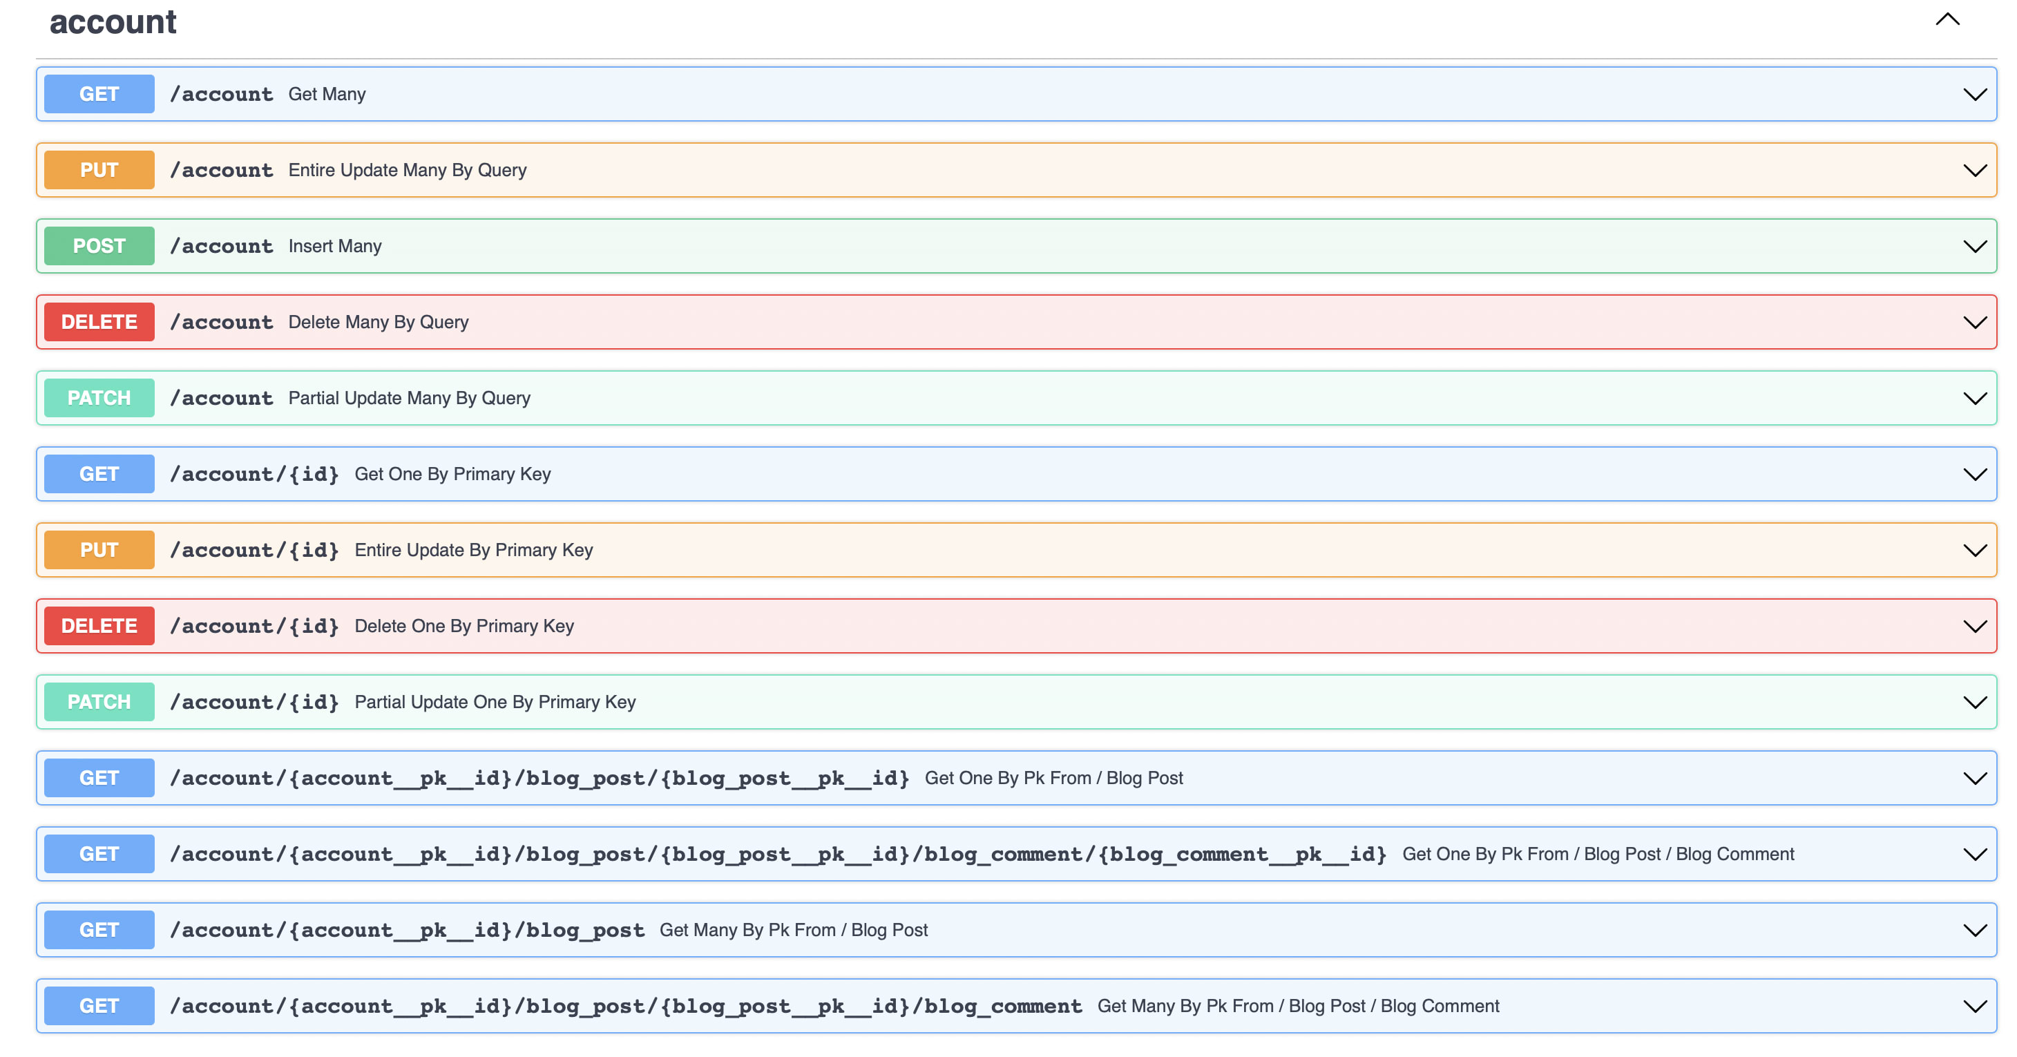
Task: Click the PUT badge on Entire Update Many By Query
Action: click(99, 169)
